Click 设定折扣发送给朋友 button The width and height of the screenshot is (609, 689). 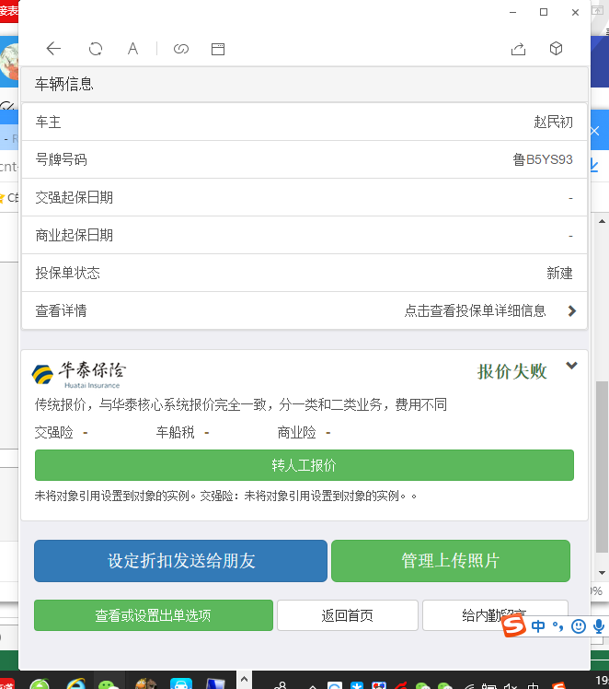(x=181, y=561)
